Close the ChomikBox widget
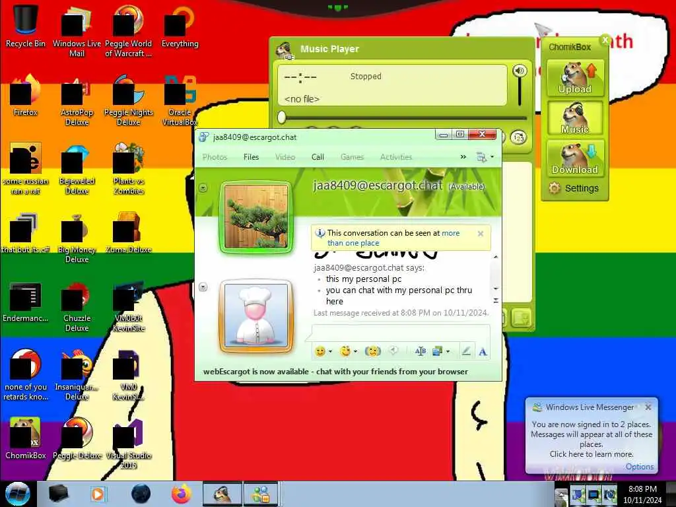676x507 pixels. tap(605, 40)
